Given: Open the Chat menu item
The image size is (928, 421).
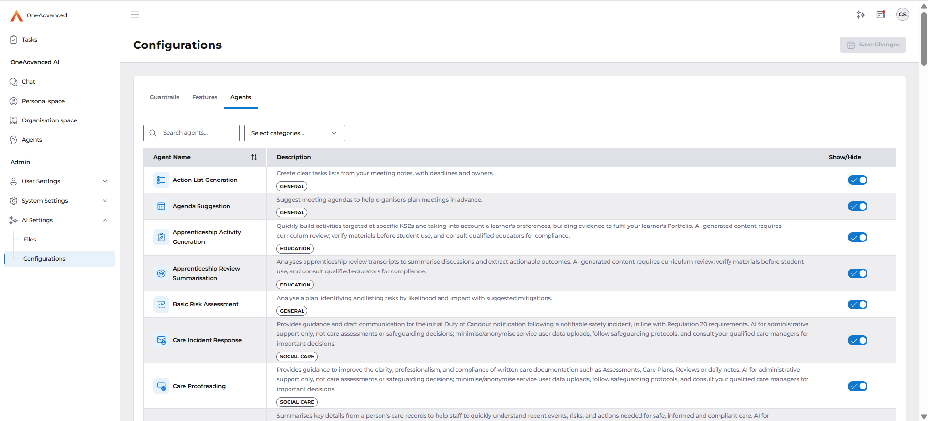Looking at the screenshot, I should coord(29,82).
